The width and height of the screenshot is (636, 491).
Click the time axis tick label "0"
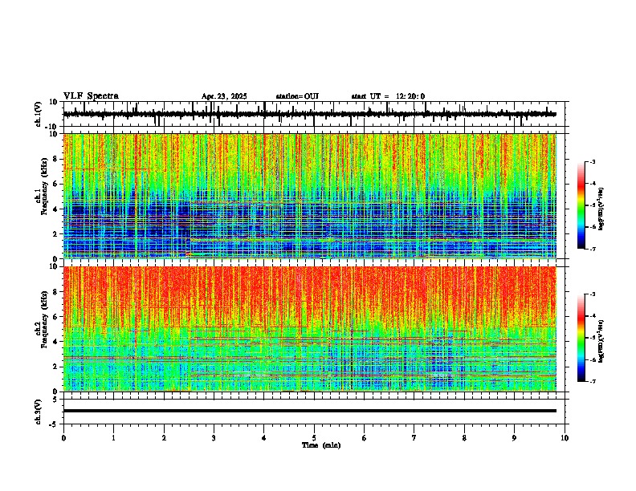click(x=63, y=438)
